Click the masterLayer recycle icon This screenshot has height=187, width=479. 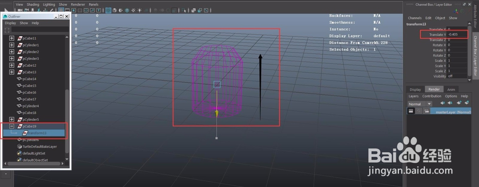pyautogui.click(x=419, y=111)
